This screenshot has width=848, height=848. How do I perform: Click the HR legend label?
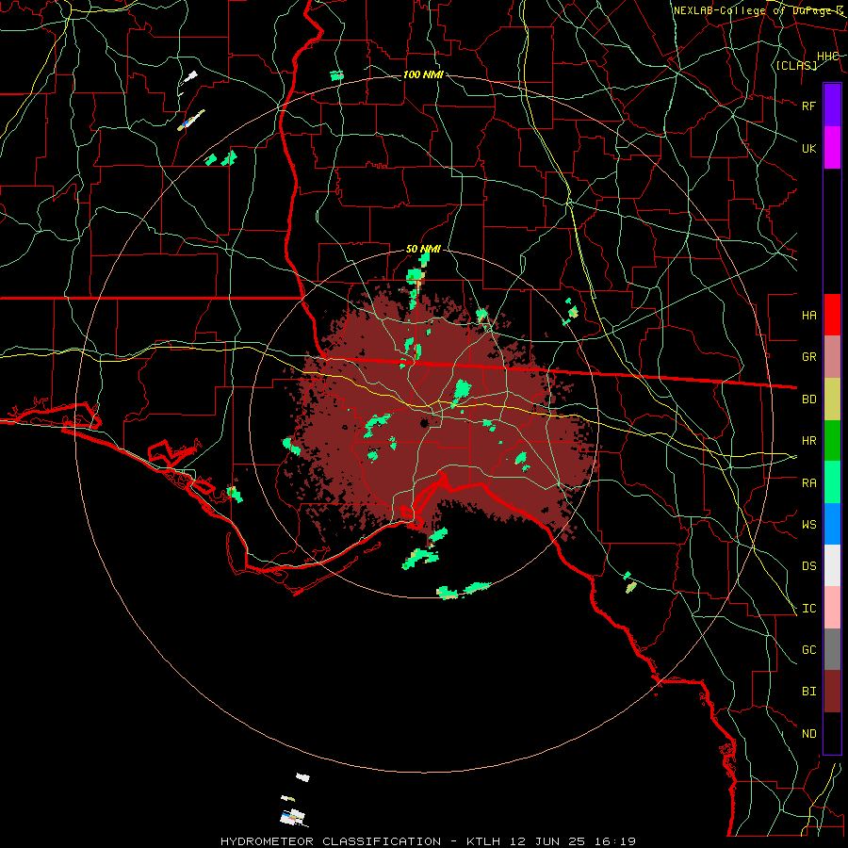point(809,441)
